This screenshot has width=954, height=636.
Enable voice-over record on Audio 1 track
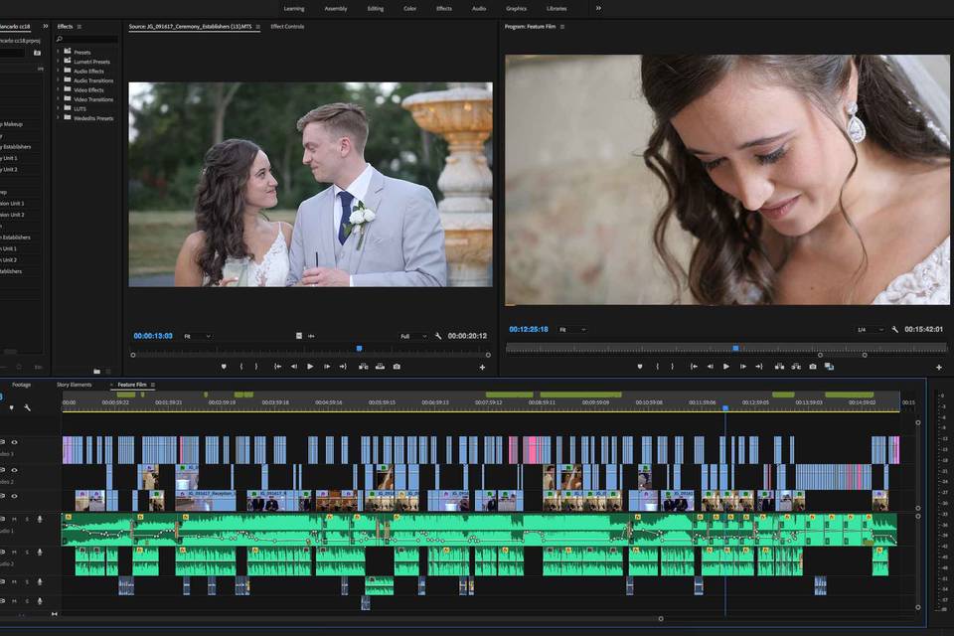40,519
